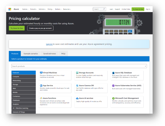This screenshot has width=165, height=126.
Task: Click the Sign in link
Action: tap(148, 9)
